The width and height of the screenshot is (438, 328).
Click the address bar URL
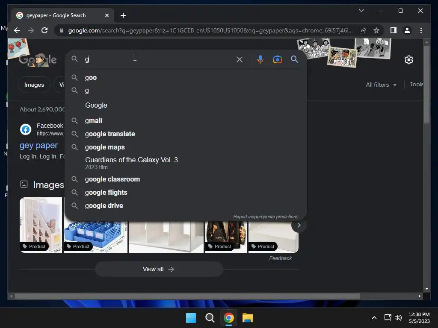click(x=210, y=30)
